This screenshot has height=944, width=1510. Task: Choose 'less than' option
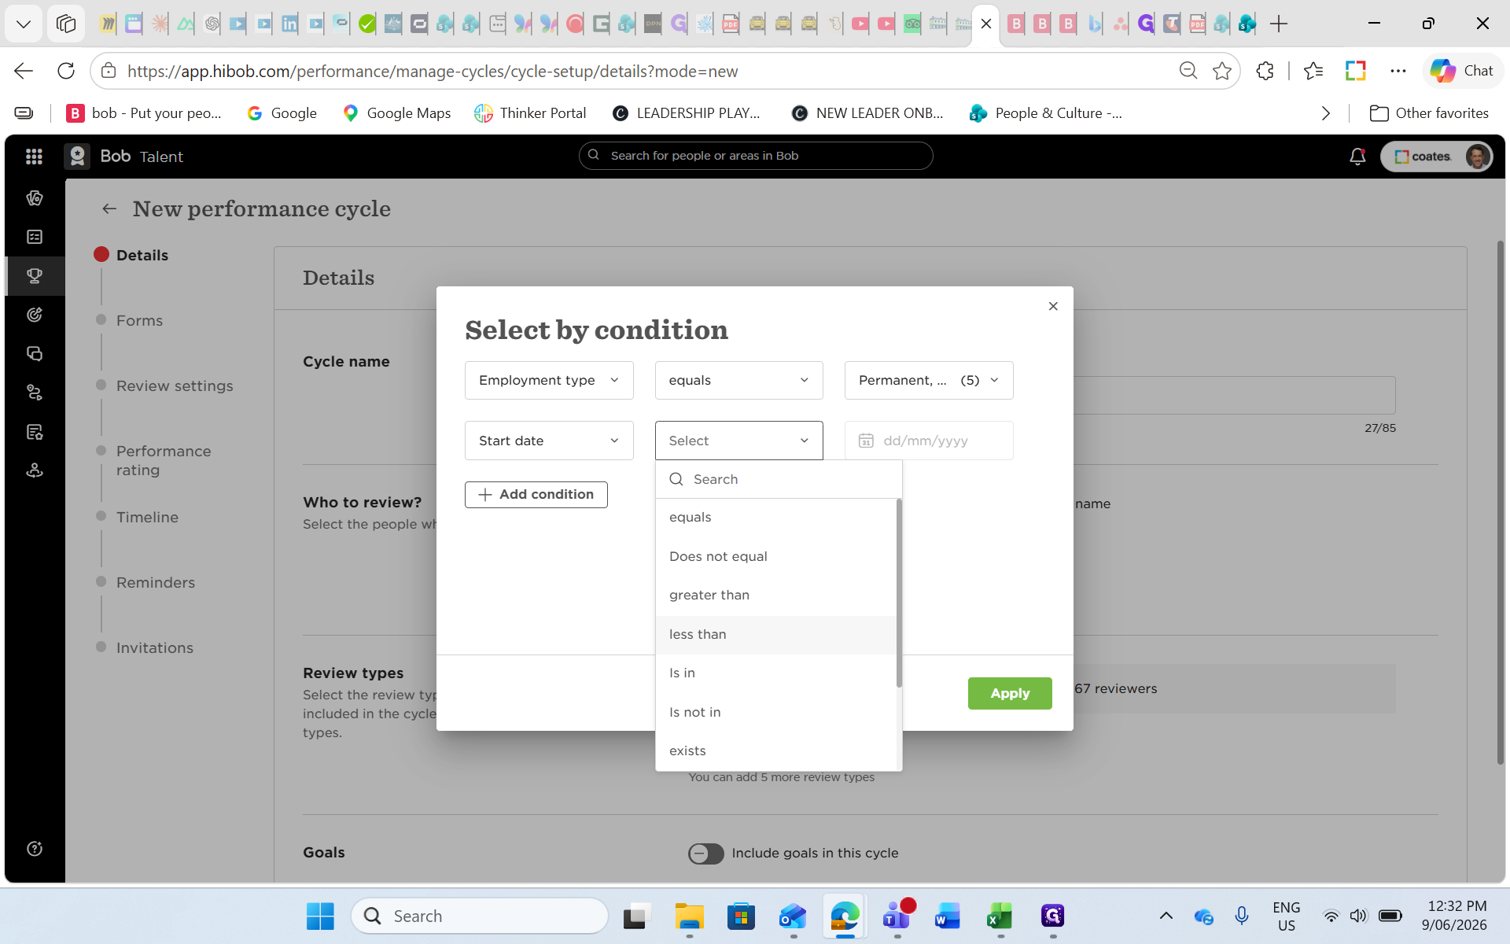click(775, 634)
